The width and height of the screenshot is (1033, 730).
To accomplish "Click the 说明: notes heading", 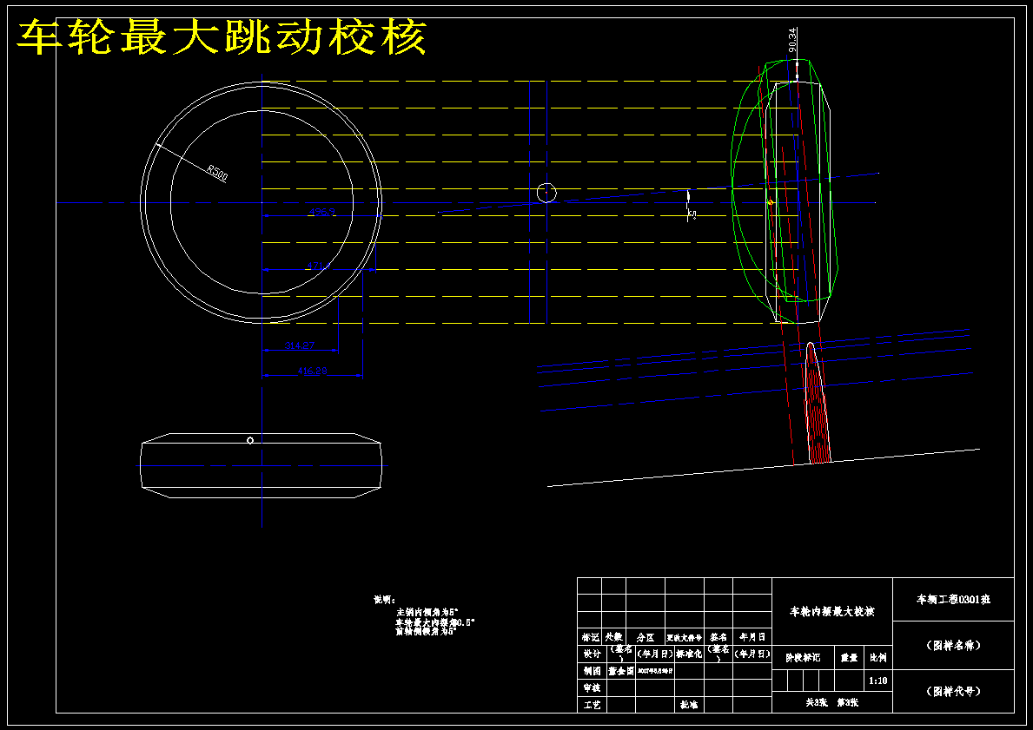I will 384,600.
